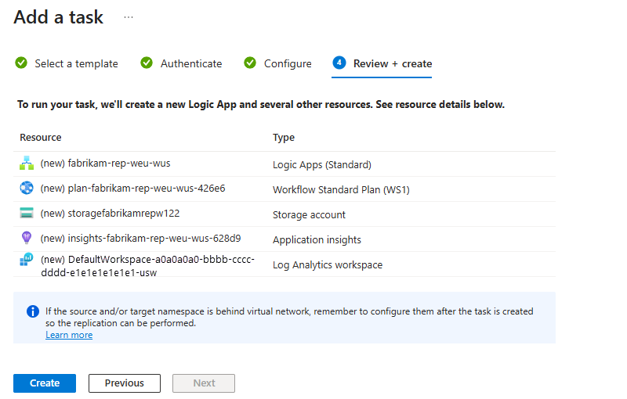Return to the Configure step
This screenshot has height=399, width=627.
coord(288,63)
